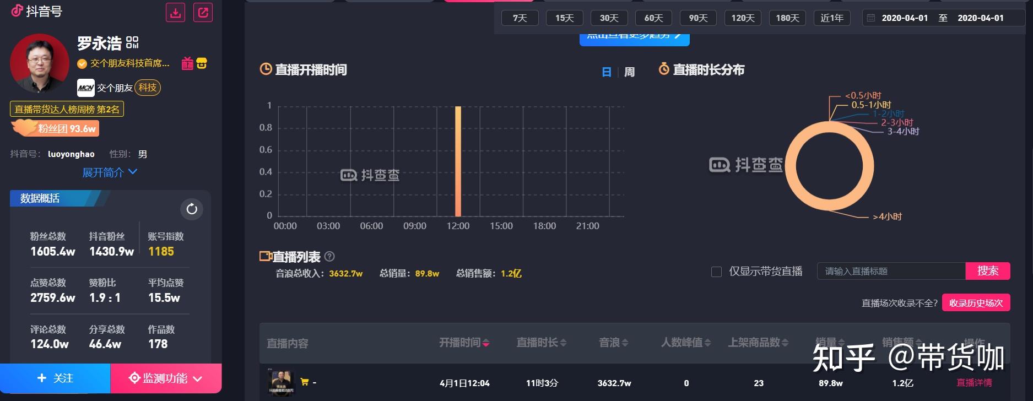Refresh data overview with circular arrow icon
Image resolution: width=1033 pixels, height=401 pixels.
(x=192, y=209)
